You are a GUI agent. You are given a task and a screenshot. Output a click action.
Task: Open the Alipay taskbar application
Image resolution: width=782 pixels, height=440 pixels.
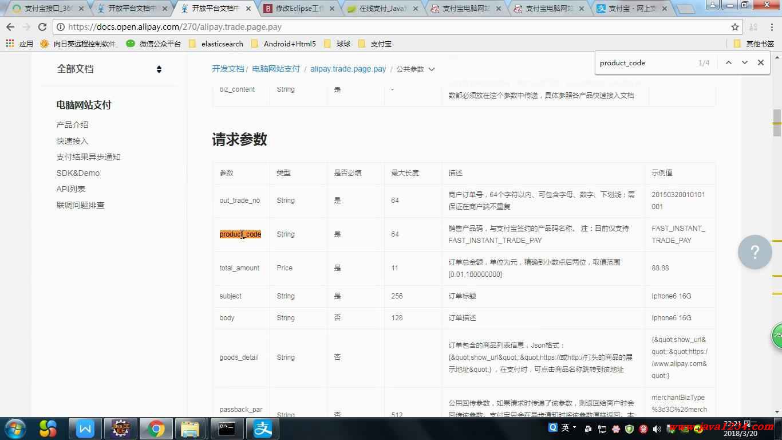click(263, 429)
